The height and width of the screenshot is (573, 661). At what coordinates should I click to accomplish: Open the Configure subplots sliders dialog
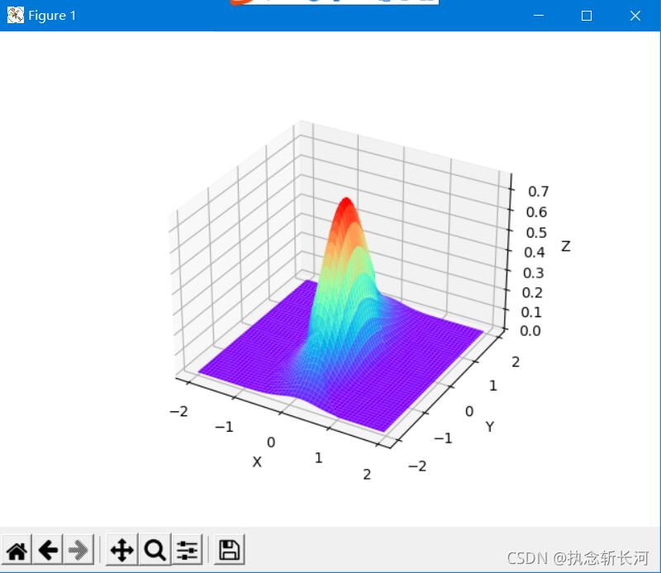click(x=188, y=550)
